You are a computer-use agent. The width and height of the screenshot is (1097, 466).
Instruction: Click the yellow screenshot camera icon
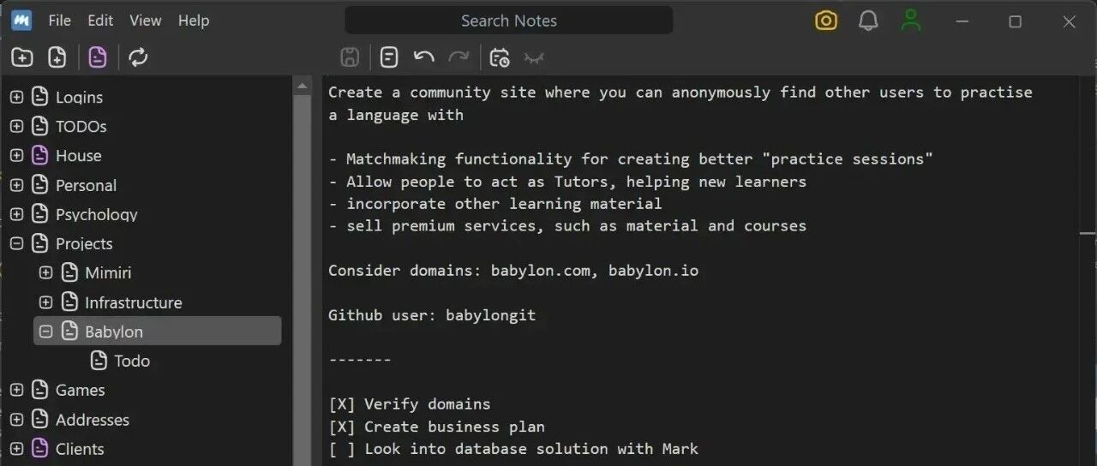coord(825,21)
